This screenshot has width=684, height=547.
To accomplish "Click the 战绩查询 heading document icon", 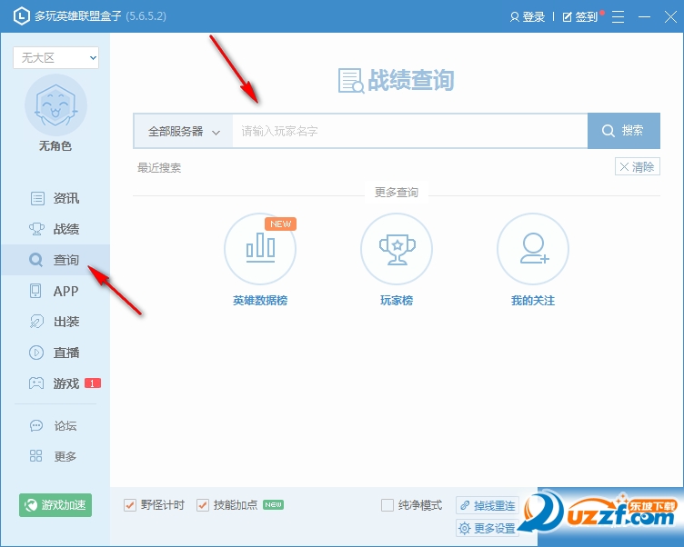I will coord(351,81).
